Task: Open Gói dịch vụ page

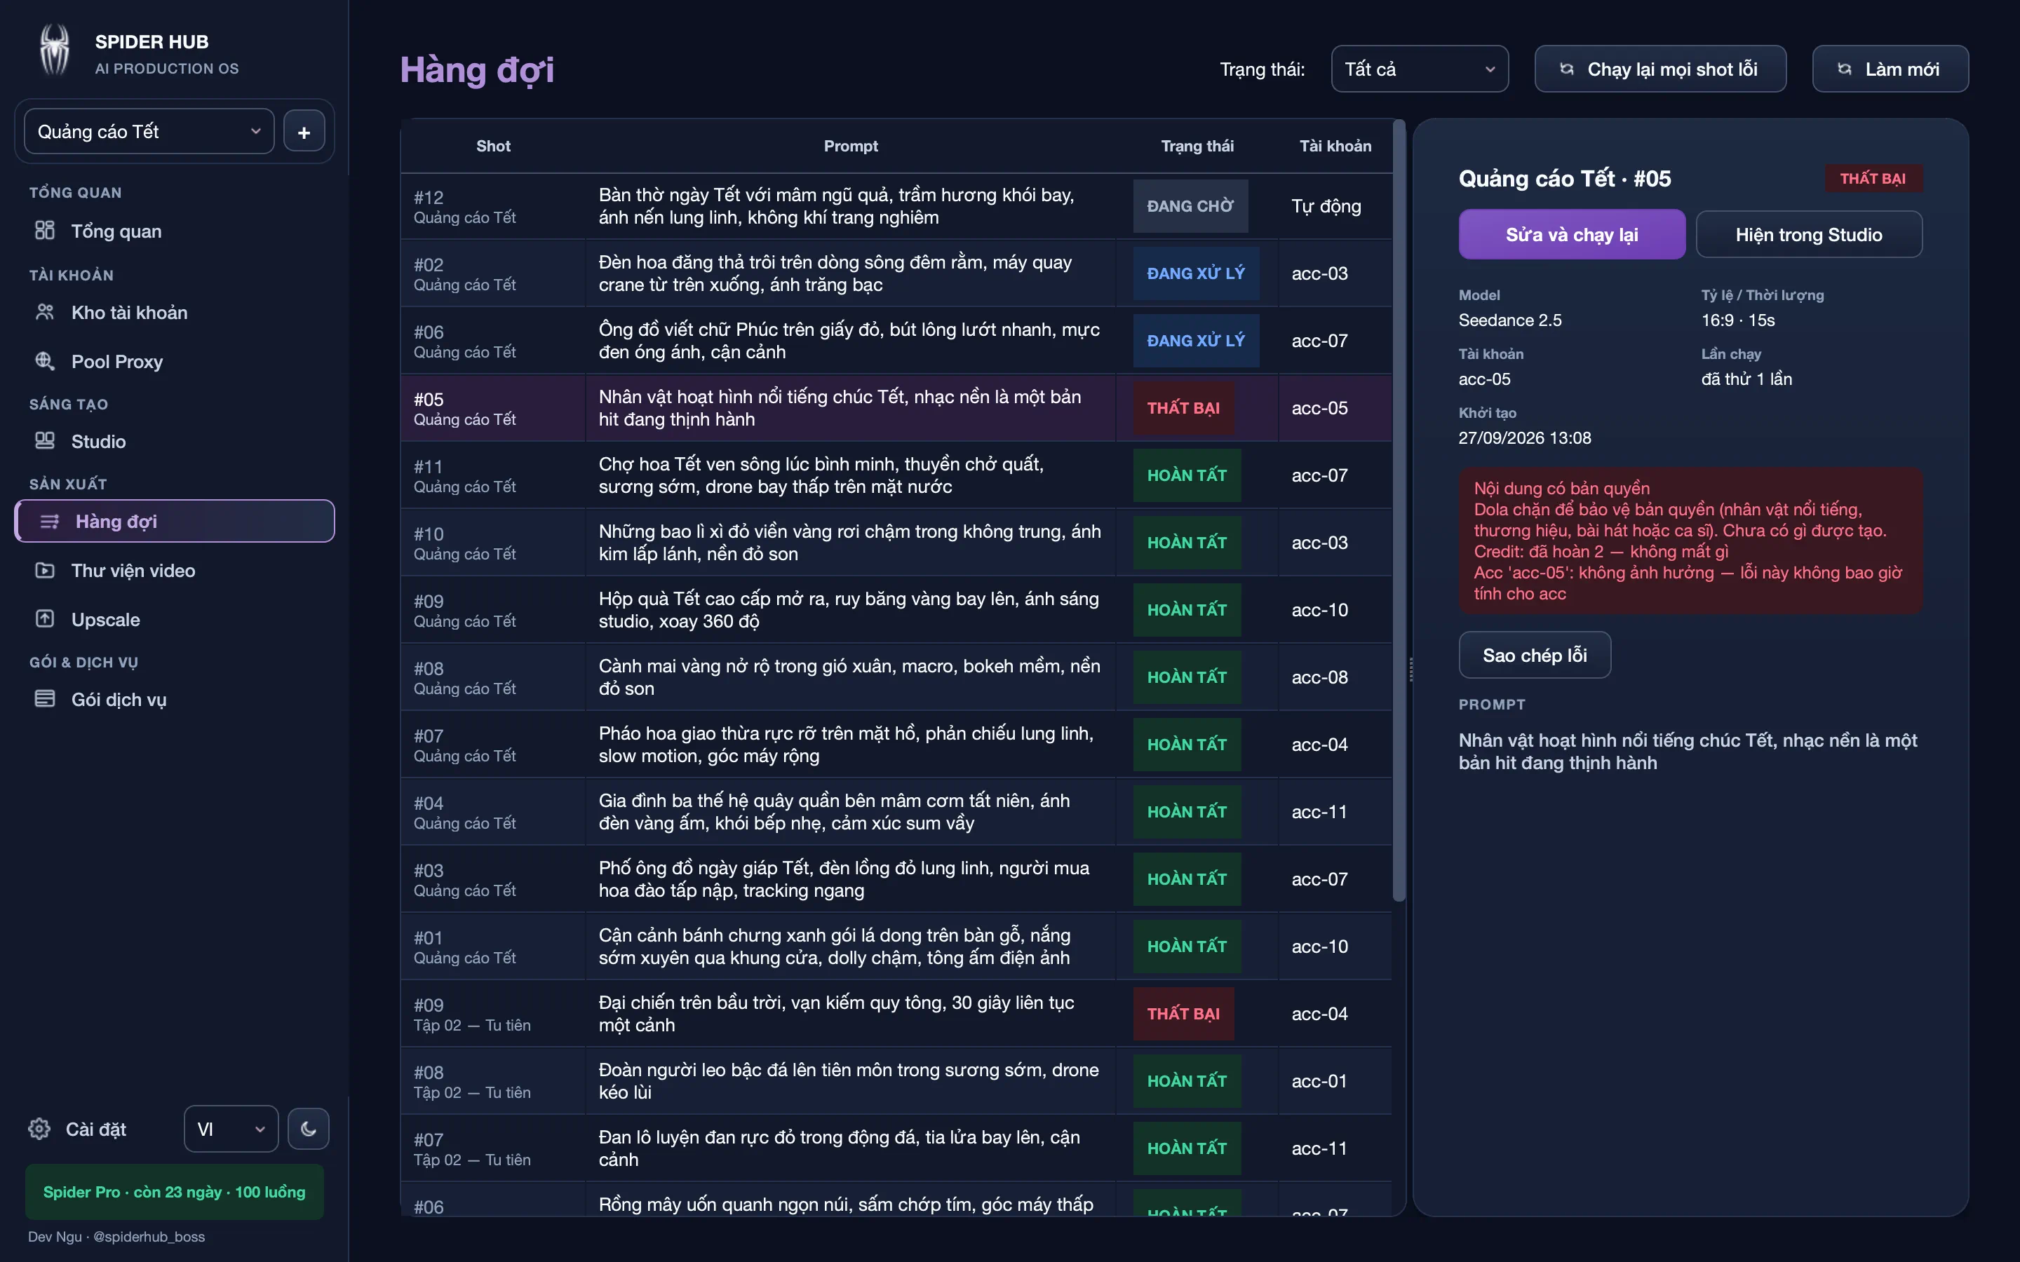Action: (x=175, y=700)
